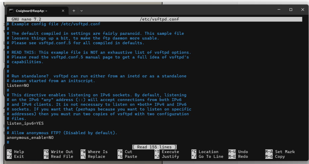Click the anonymous_enable=NO config line
This screenshot has width=309, height=164.
[30, 137]
